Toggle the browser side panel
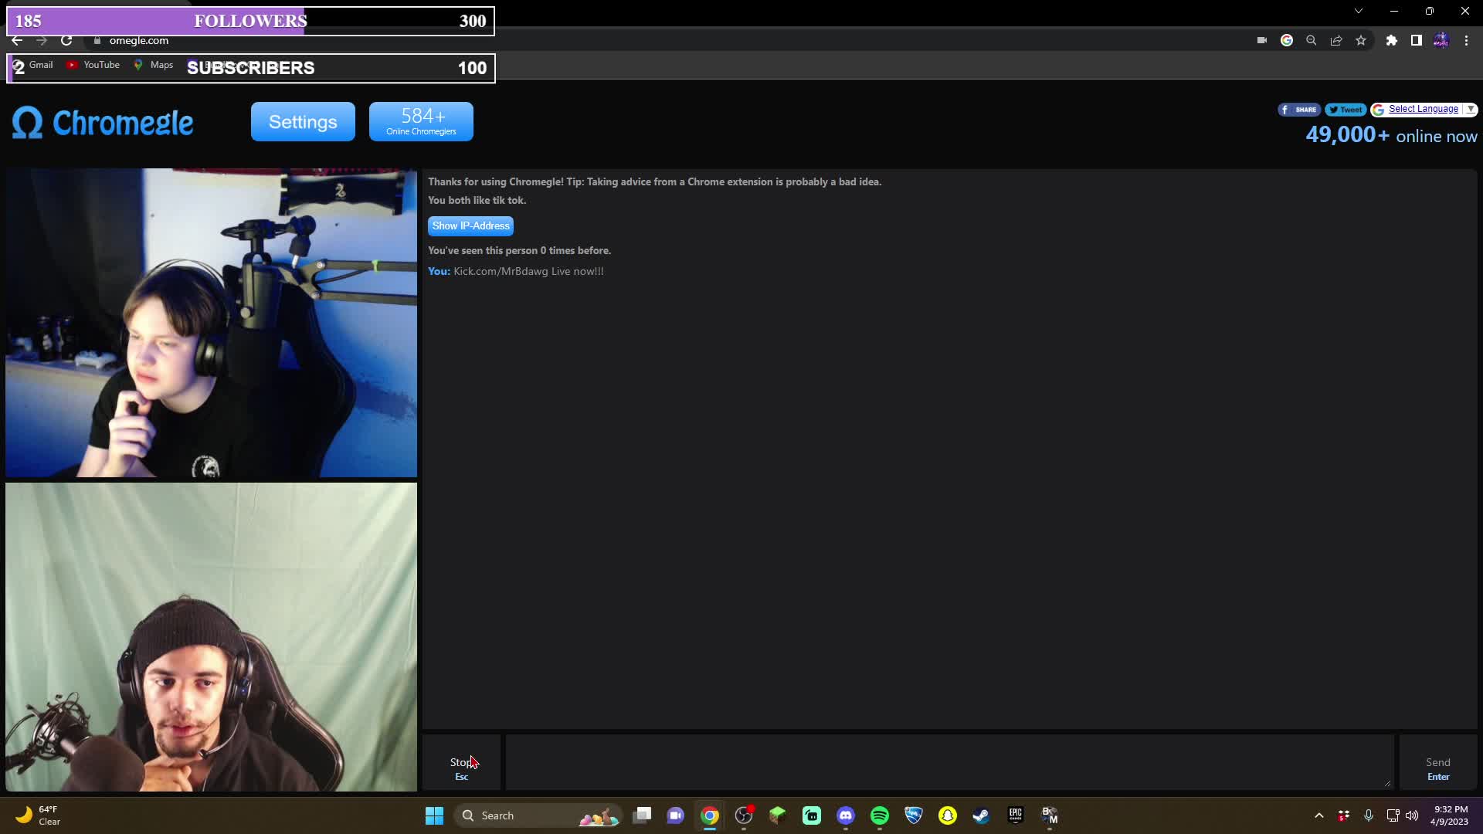The height and width of the screenshot is (834, 1483). pos(1417,40)
